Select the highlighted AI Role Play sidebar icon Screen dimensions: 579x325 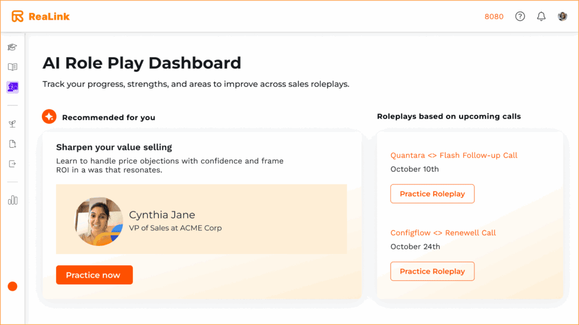[x=12, y=86]
